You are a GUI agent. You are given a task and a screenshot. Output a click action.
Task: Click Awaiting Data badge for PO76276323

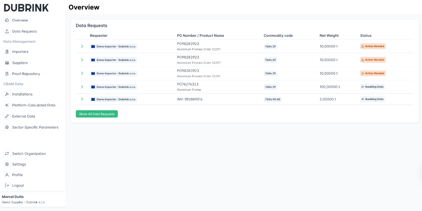(372, 87)
